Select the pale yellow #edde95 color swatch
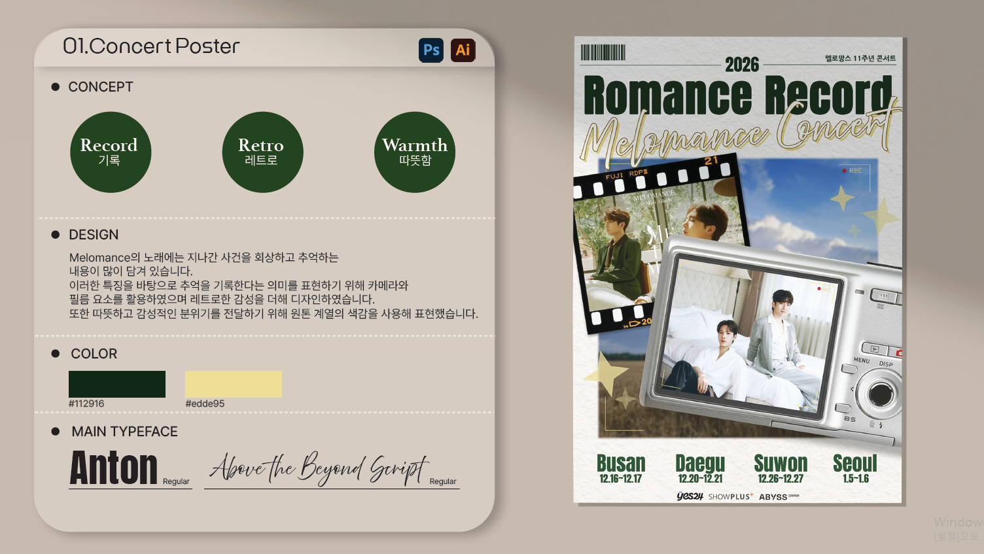This screenshot has width=984, height=554. click(234, 384)
